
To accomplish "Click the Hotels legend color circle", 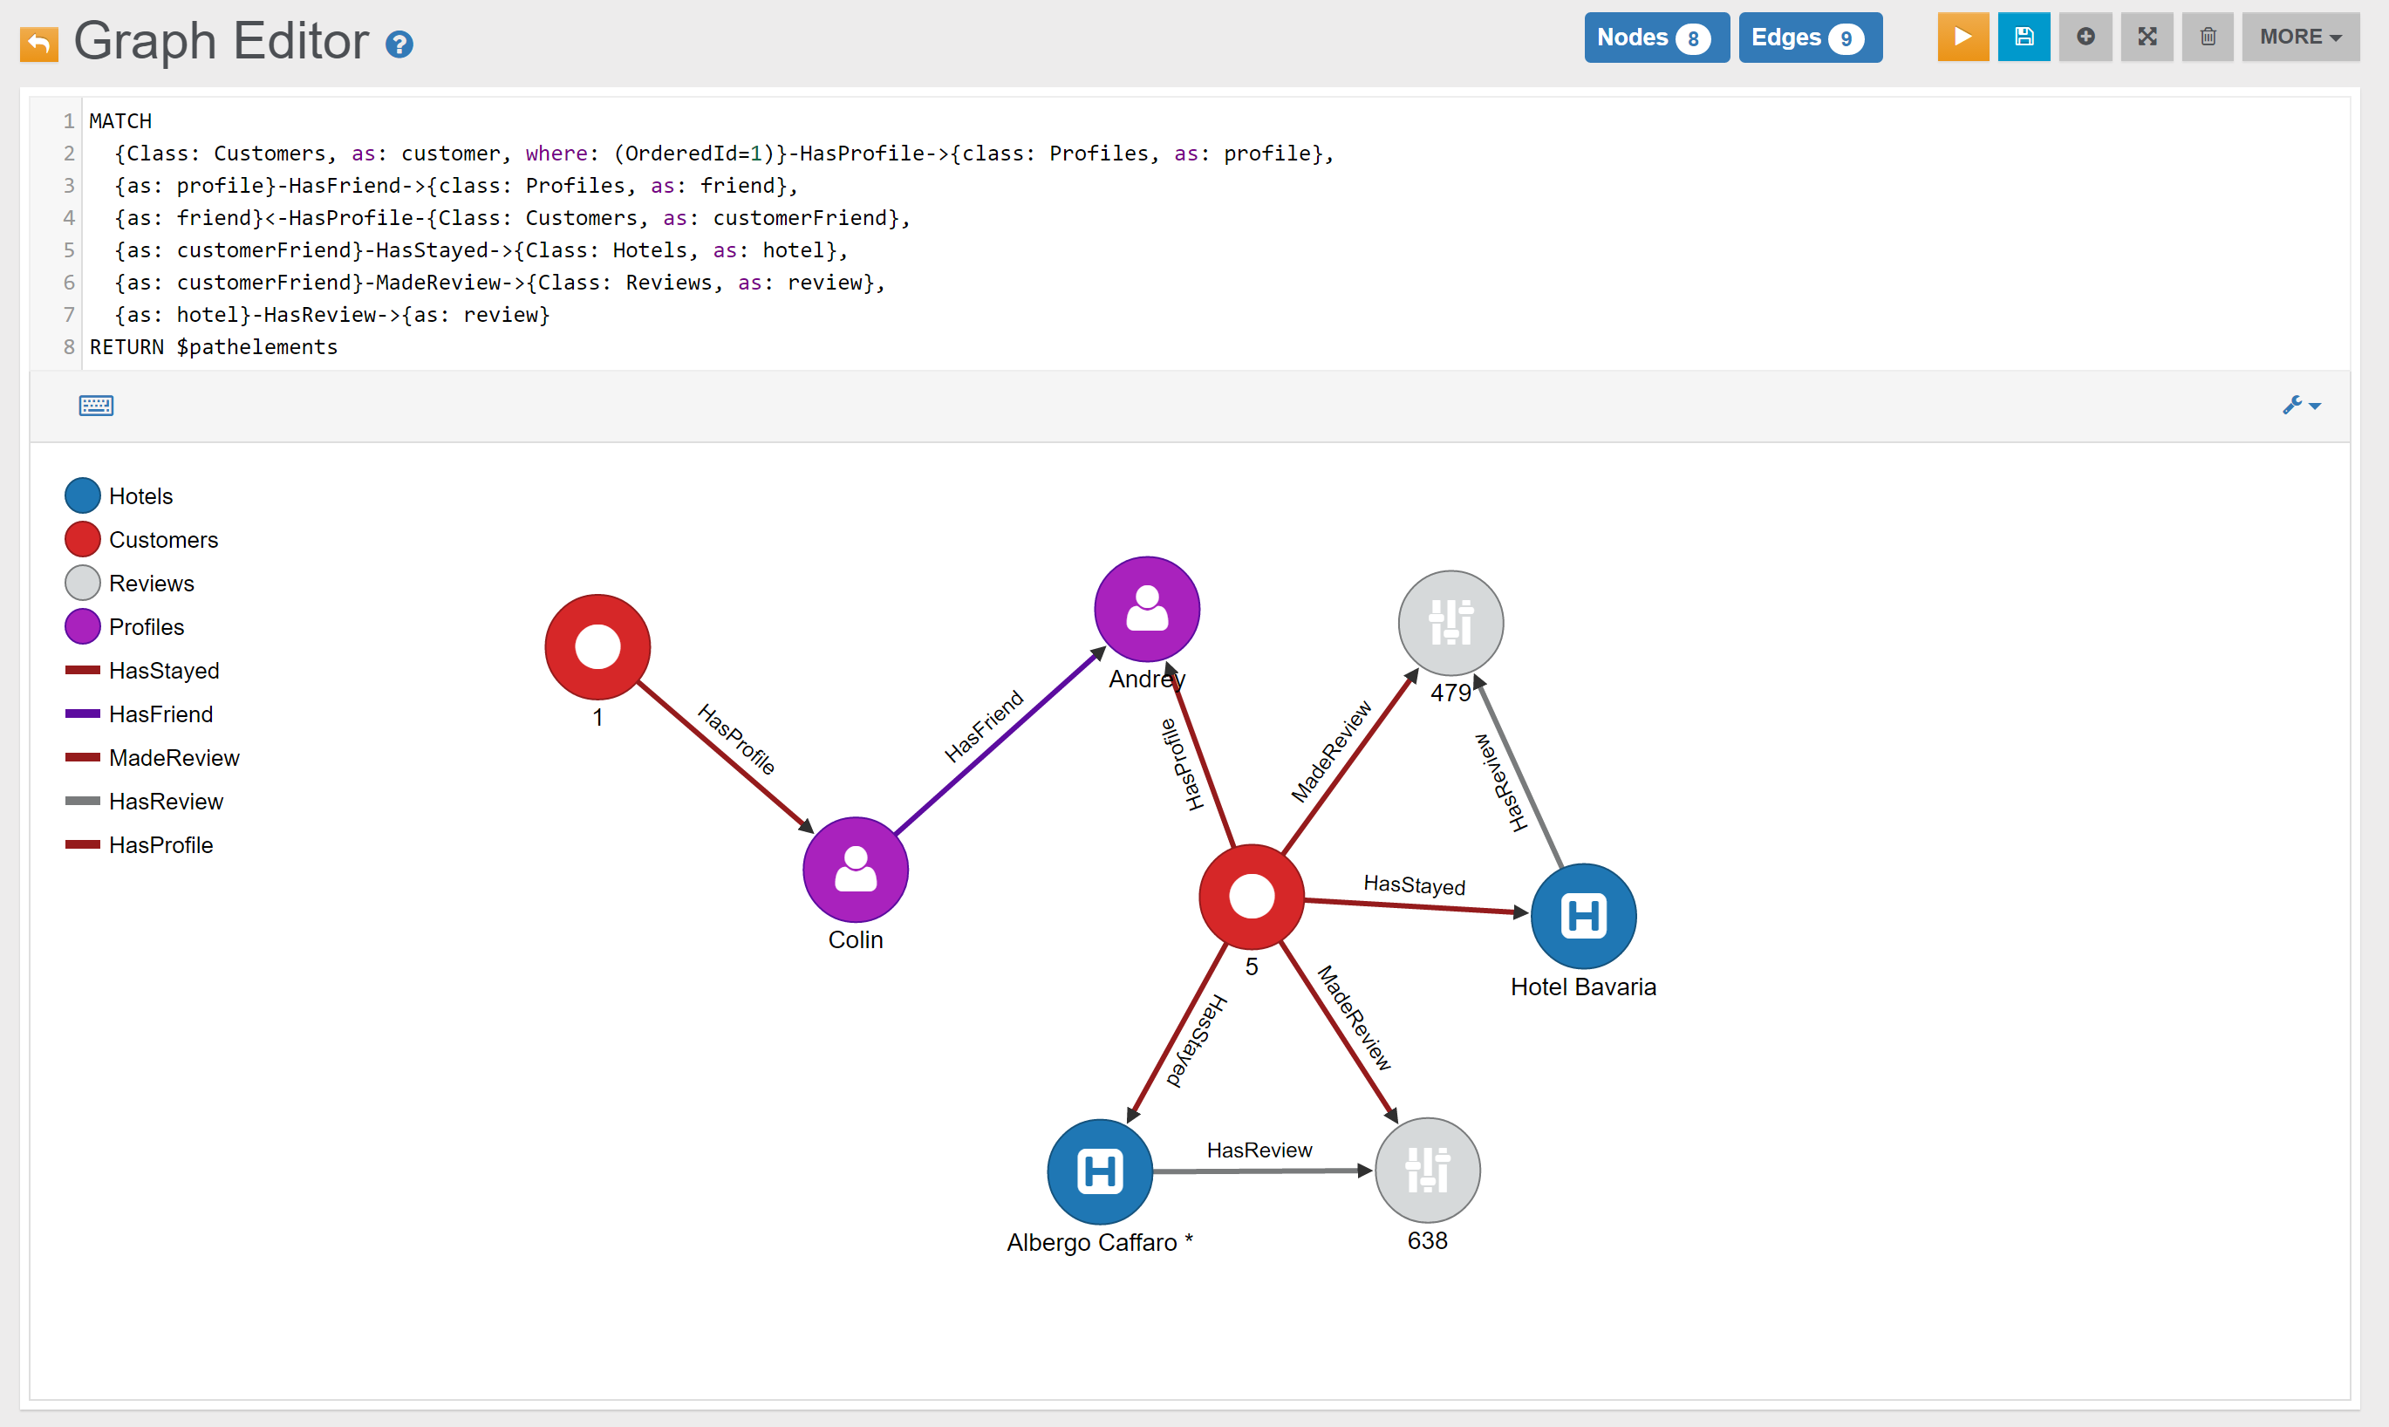I will coord(83,496).
